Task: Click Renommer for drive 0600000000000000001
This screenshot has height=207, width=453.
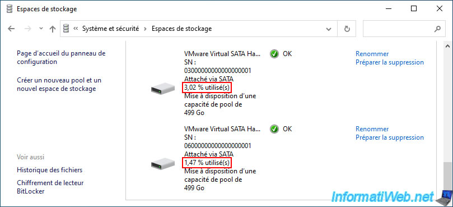Action: tap(372, 129)
